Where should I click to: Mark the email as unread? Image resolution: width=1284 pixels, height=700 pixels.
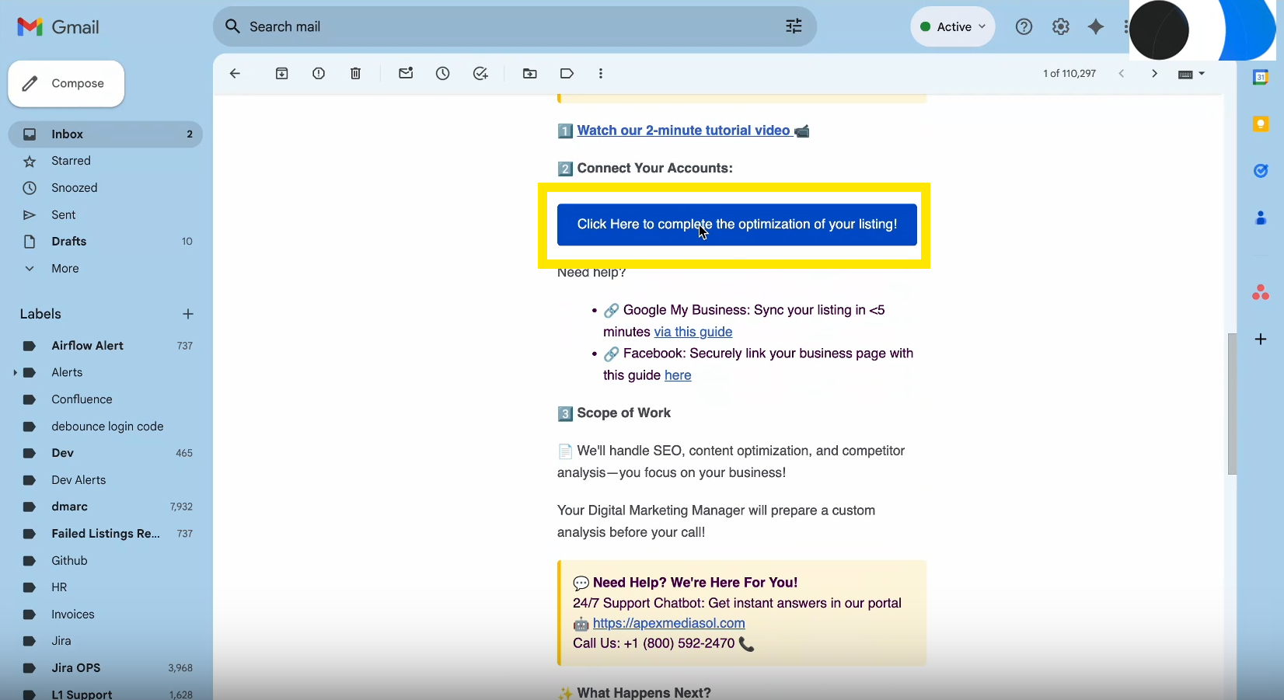coord(406,74)
